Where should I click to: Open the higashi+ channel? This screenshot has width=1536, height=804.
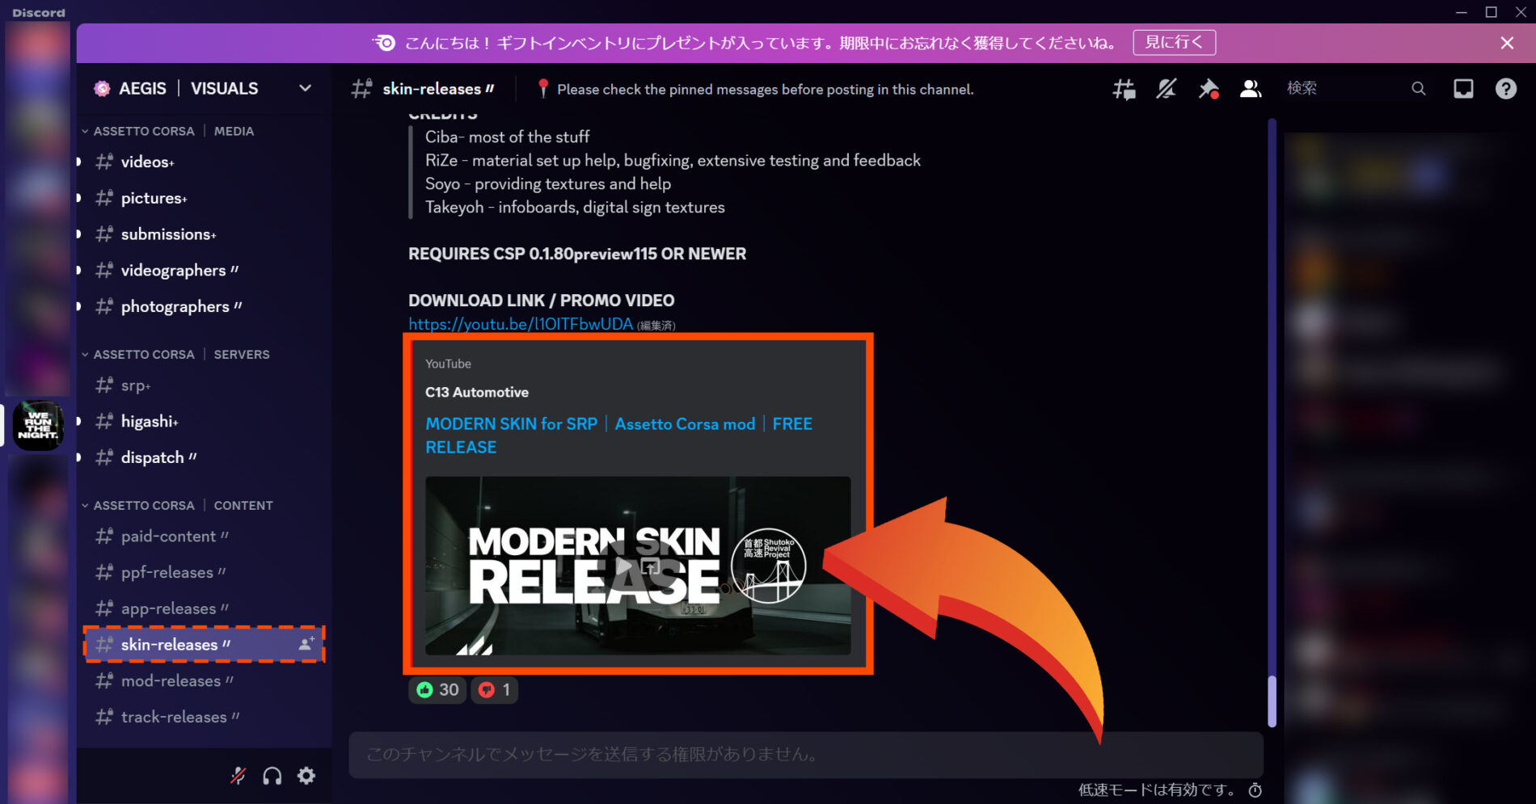(204, 421)
